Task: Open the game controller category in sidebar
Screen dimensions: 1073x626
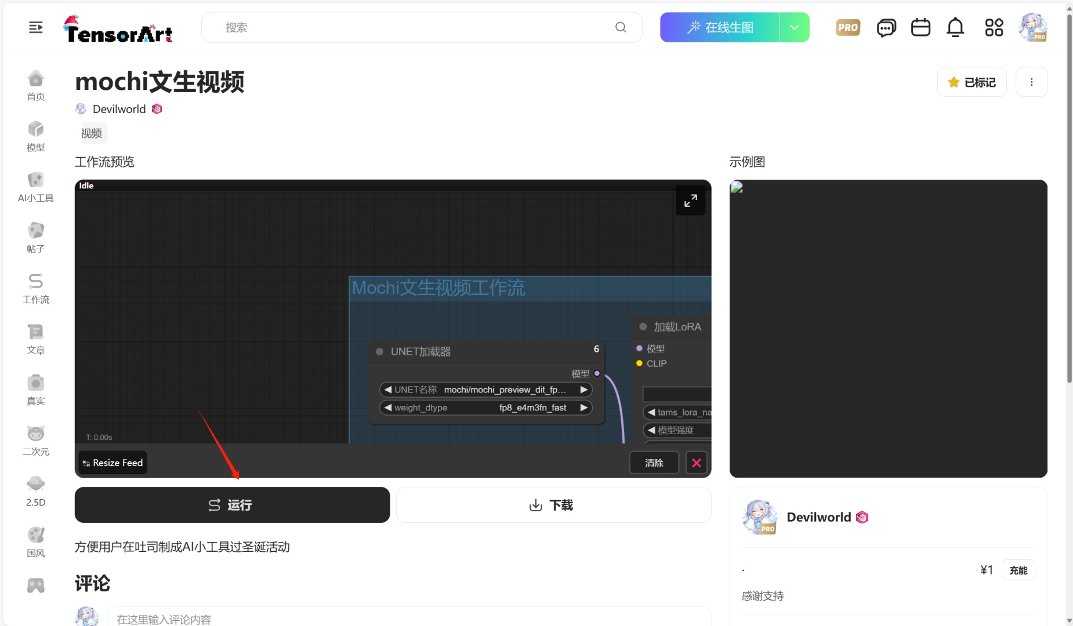Action: pyautogui.click(x=36, y=585)
